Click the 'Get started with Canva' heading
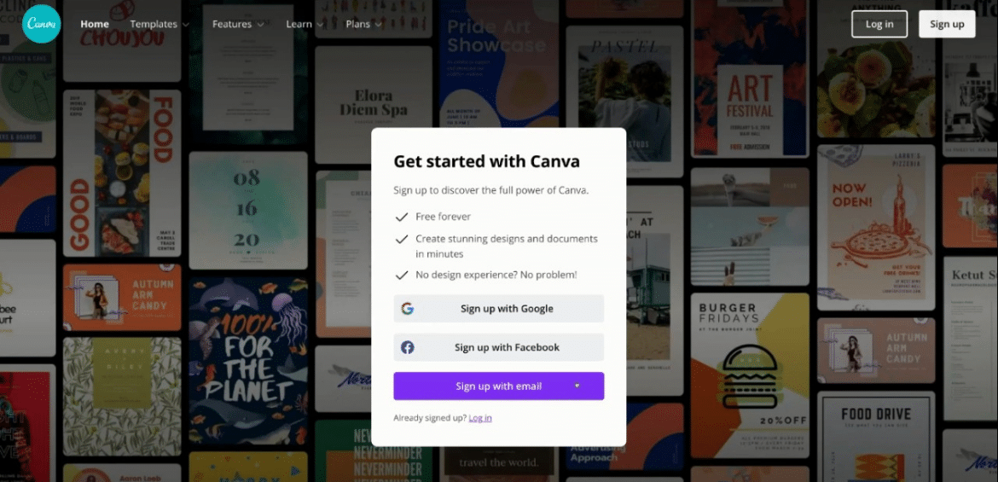 pos(486,161)
